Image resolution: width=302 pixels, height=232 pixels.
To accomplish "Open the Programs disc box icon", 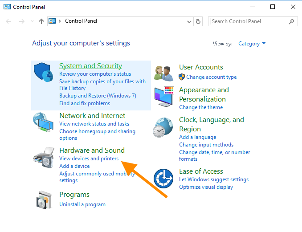I will point(44,200).
